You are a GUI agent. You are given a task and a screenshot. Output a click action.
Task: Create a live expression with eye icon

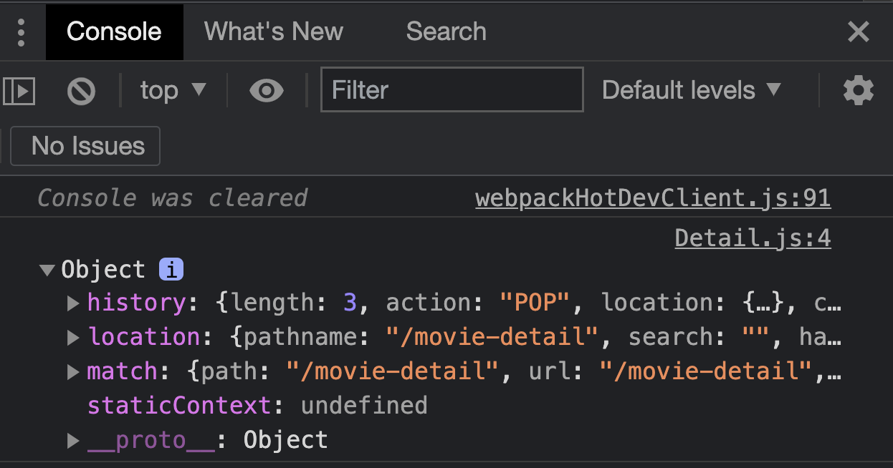(267, 91)
